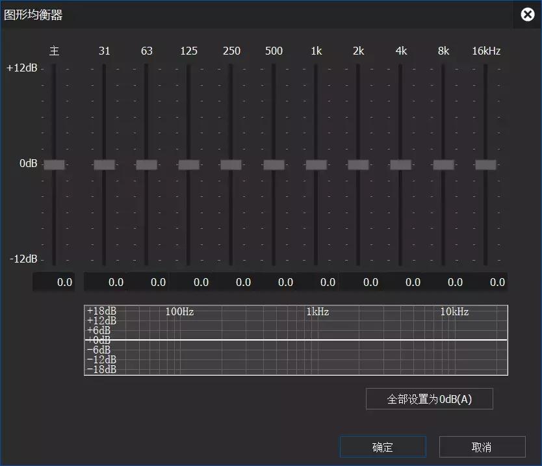Click the 主 (master) slider handle
The image size is (542, 466).
[54, 164]
